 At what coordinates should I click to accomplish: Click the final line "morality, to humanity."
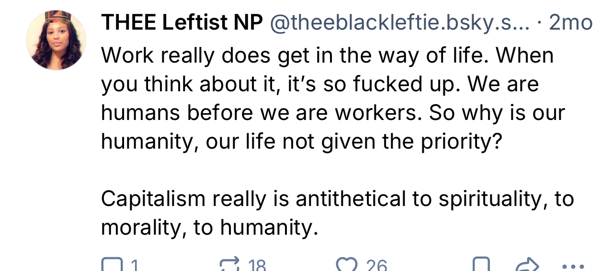[210, 228]
